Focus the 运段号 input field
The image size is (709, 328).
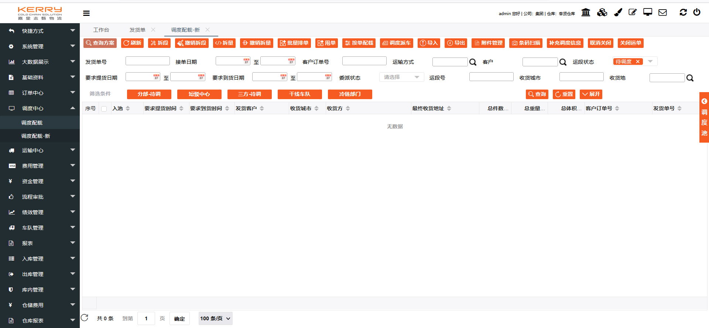[491, 77]
